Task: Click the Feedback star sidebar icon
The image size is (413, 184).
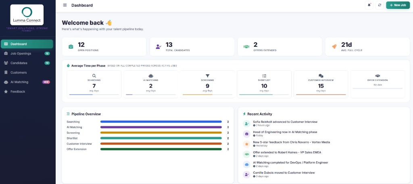Action: coord(6,92)
